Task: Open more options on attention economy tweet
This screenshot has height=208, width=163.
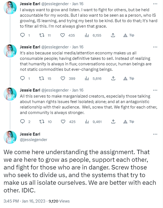Action: pyautogui.click(x=155, y=47)
